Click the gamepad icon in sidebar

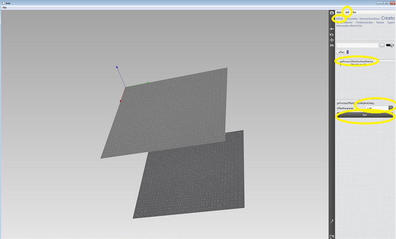(x=332, y=46)
